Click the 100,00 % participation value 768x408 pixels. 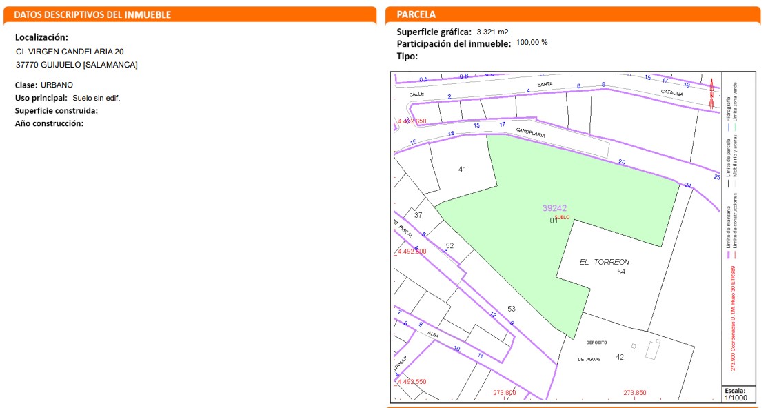pyautogui.click(x=532, y=43)
